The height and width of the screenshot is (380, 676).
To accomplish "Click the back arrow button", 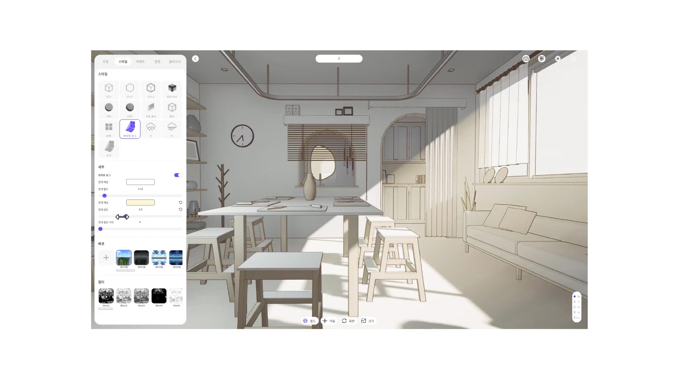I will (x=195, y=59).
